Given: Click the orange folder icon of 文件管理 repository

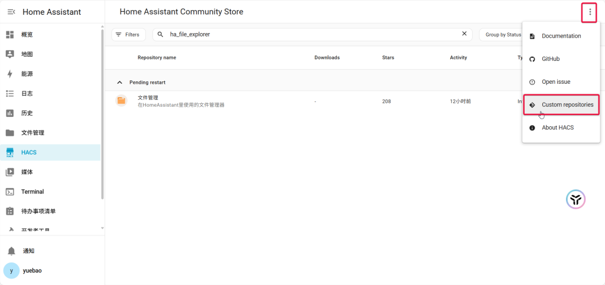Looking at the screenshot, I should point(122,101).
